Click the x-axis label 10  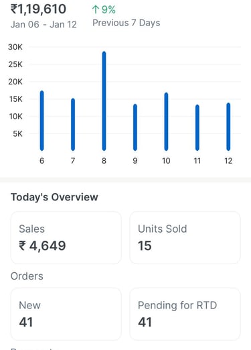(x=166, y=161)
